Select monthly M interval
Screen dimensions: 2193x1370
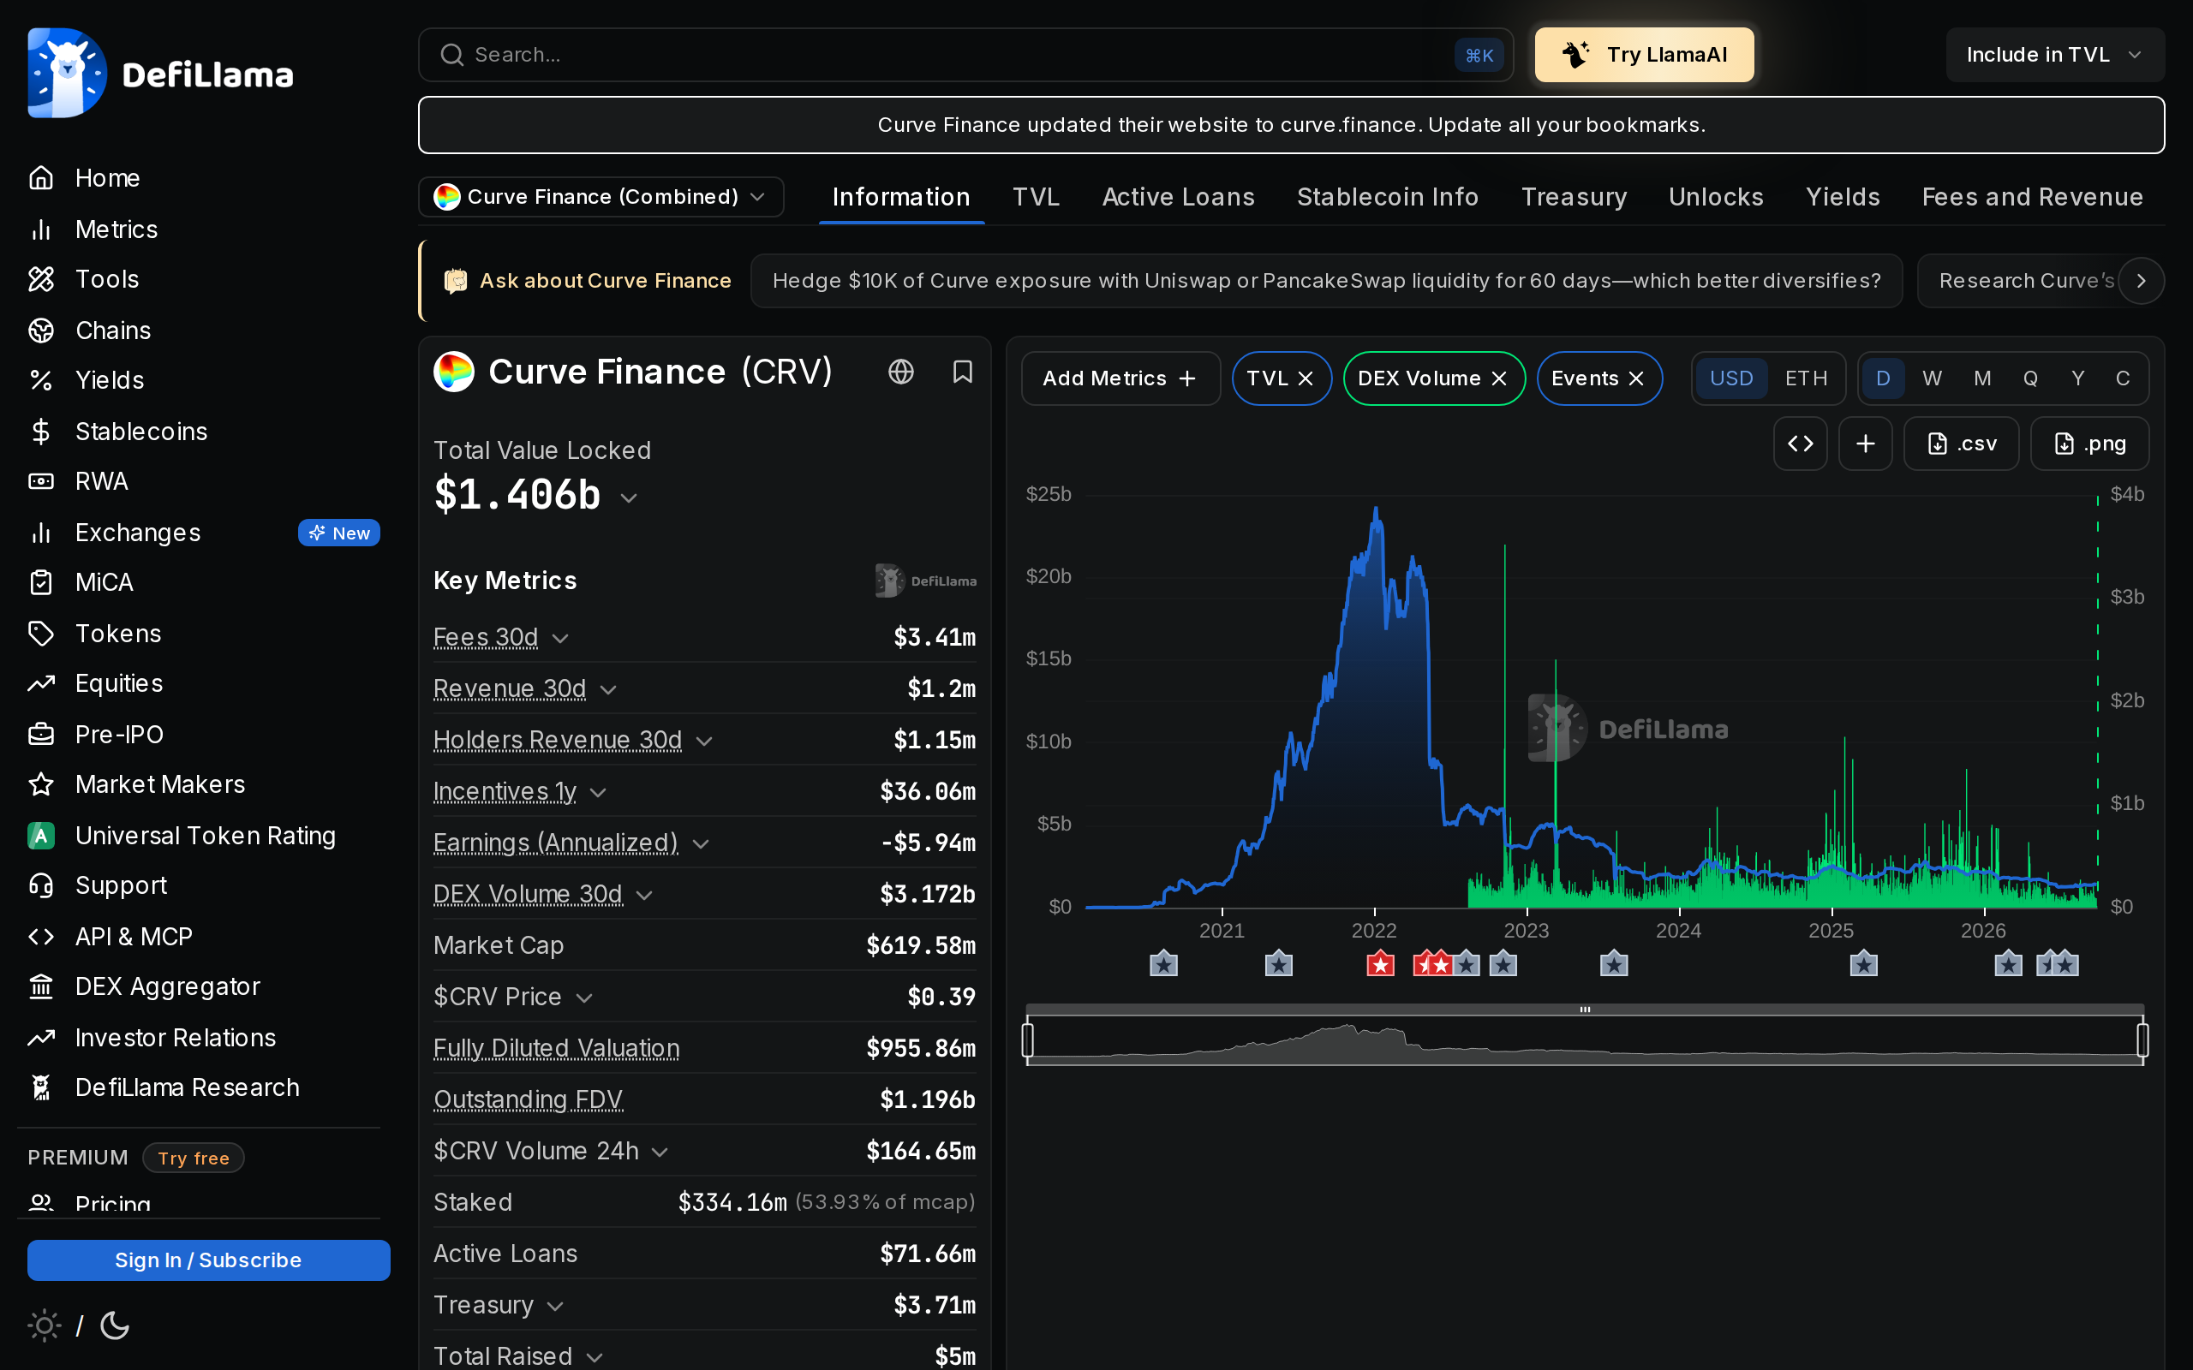click(1983, 378)
